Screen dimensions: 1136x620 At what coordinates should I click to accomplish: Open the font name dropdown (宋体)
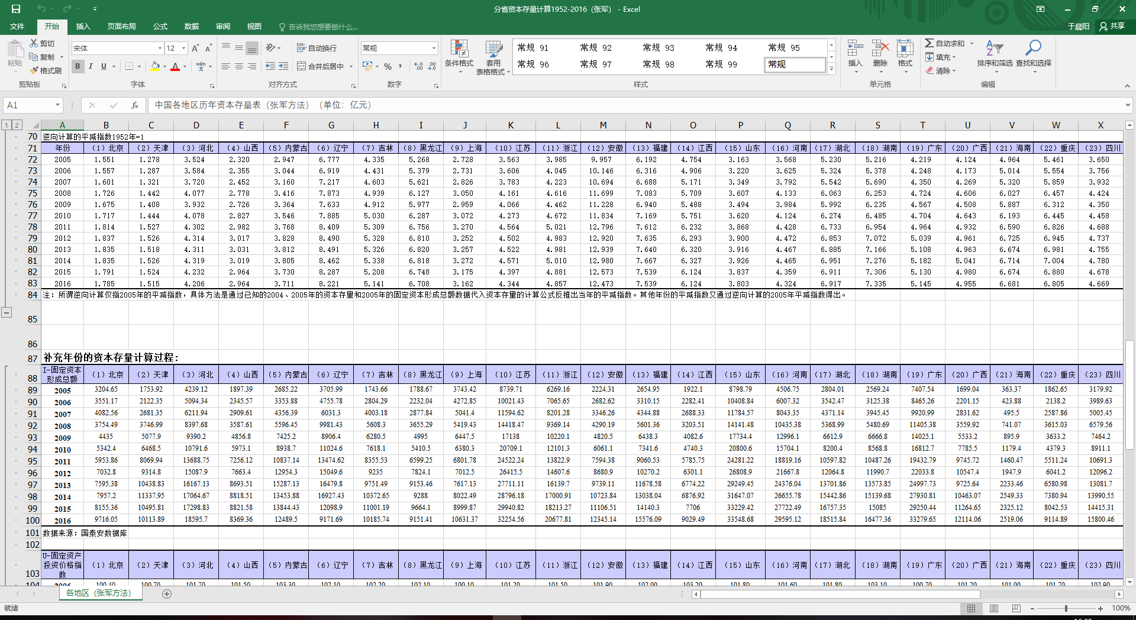[x=160, y=48]
